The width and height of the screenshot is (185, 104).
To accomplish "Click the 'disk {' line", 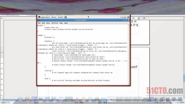I will click(x=48, y=79).
